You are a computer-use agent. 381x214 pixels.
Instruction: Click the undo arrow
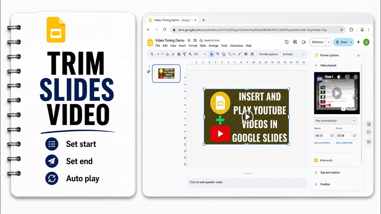pos(167,54)
